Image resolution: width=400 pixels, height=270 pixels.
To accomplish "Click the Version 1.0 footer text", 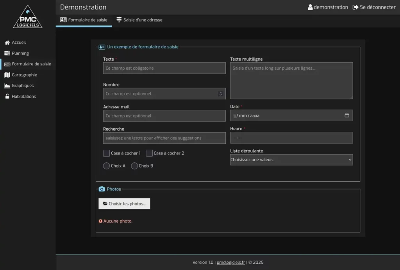I will click(x=203, y=262).
